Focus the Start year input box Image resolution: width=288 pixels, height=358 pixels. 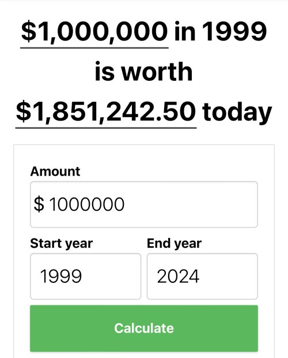(86, 276)
